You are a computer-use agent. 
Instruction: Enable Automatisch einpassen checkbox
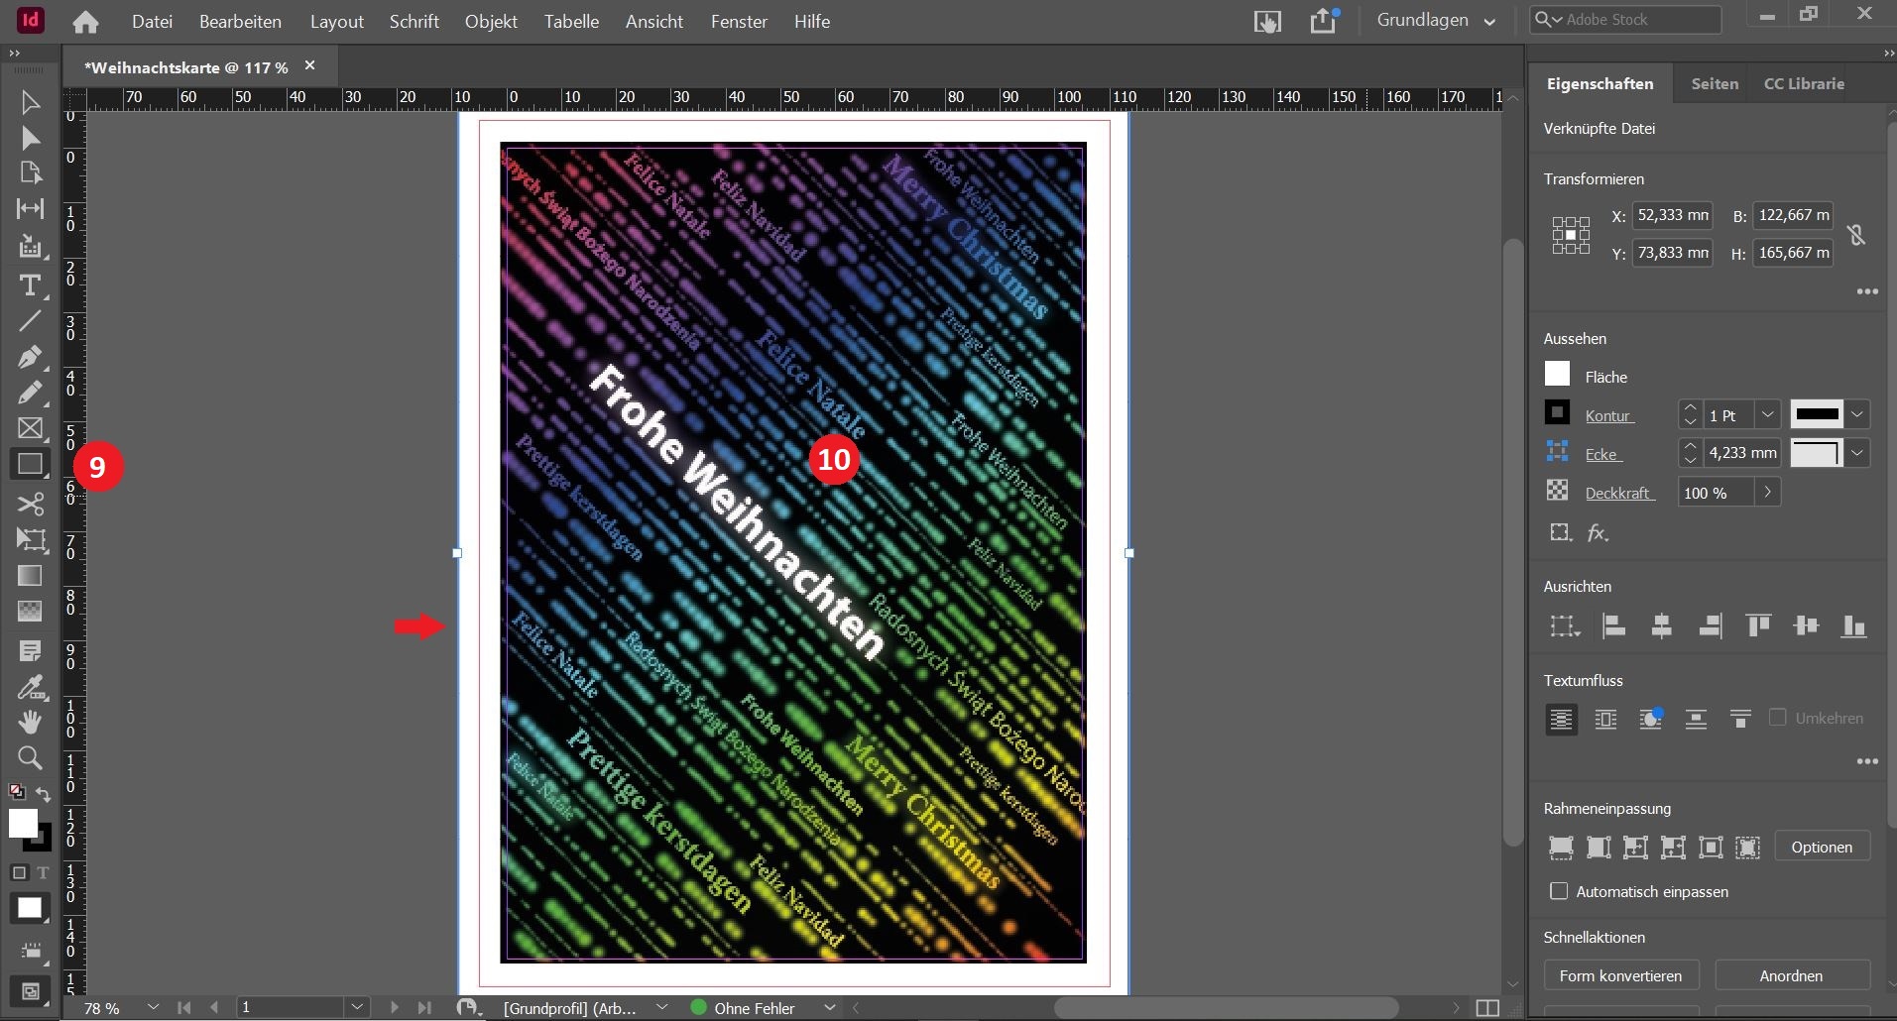click(1559, 891)
